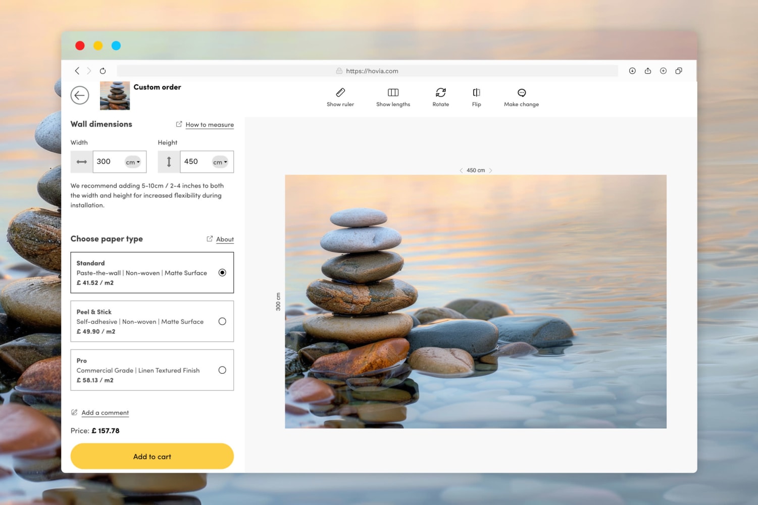Select the Peel & Stick radio button
This screenshot has height=505, width=758.
click(x=222, y=322)
